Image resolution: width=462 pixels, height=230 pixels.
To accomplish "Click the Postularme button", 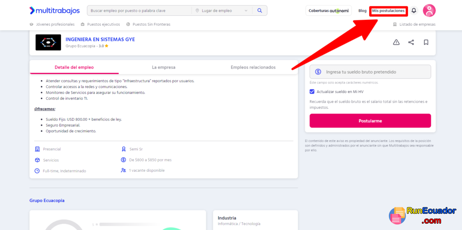I will coord(370,121).
